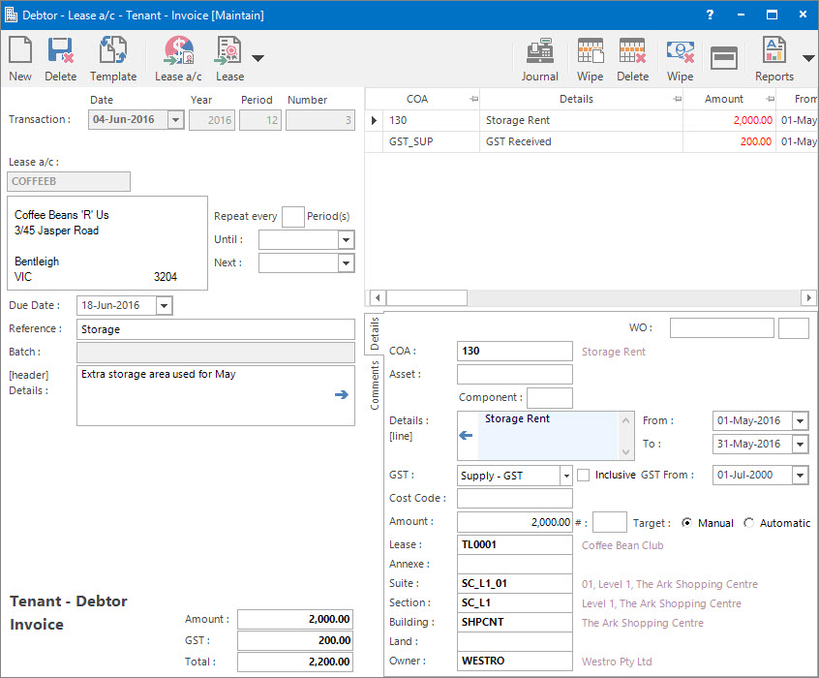Click the horizontal scrollbar thumb of grid

pos(426,298)
